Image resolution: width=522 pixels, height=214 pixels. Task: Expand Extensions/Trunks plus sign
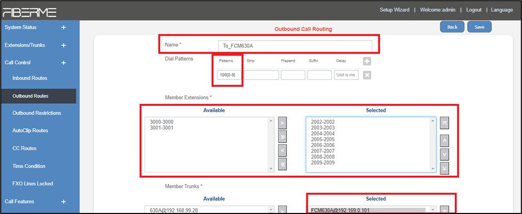64,45
